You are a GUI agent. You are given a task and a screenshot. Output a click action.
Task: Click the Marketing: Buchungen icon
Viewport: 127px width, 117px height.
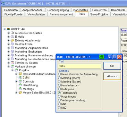click(x=13, y=52)
